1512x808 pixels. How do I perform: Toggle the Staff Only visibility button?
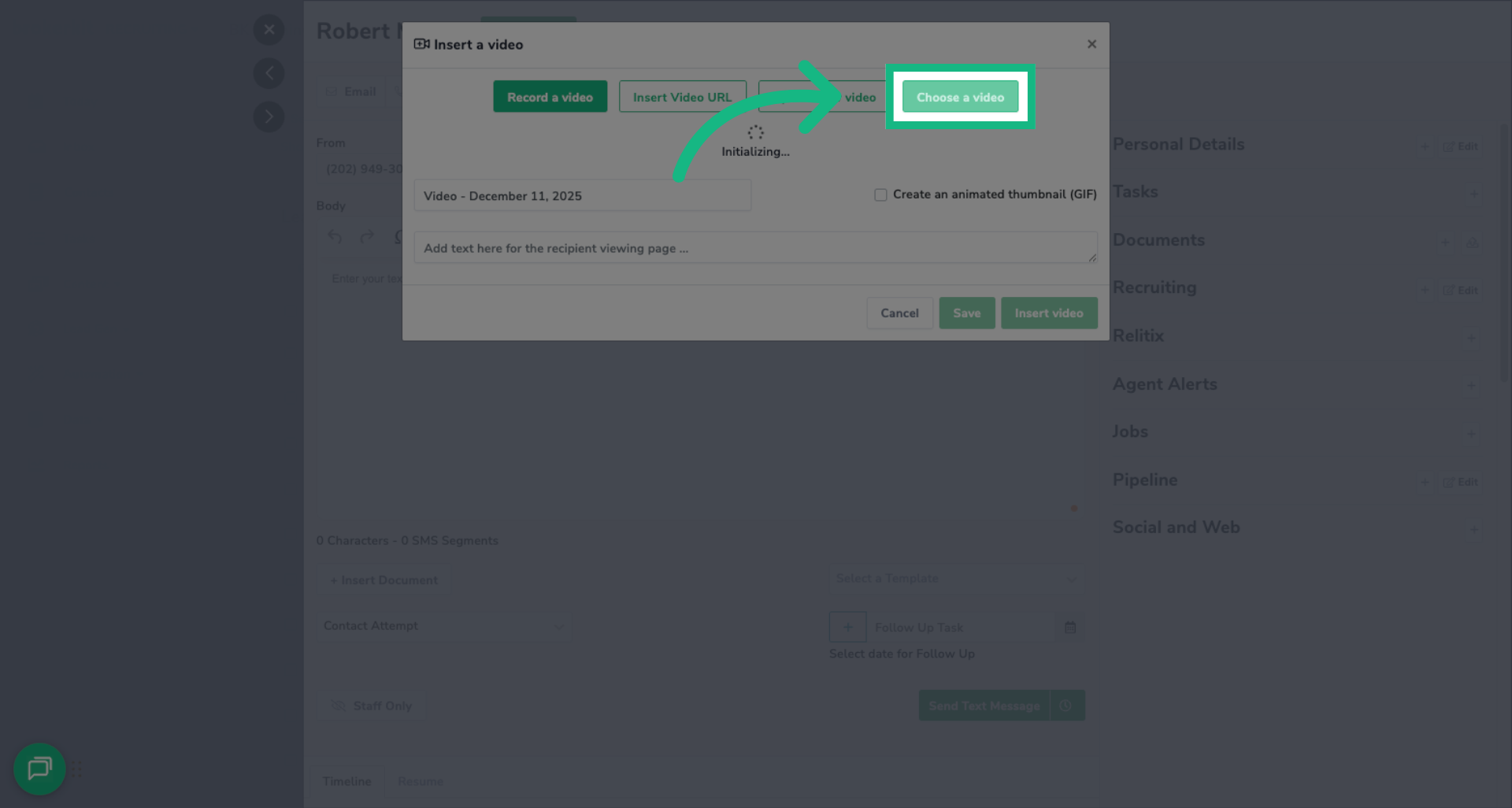372,706
